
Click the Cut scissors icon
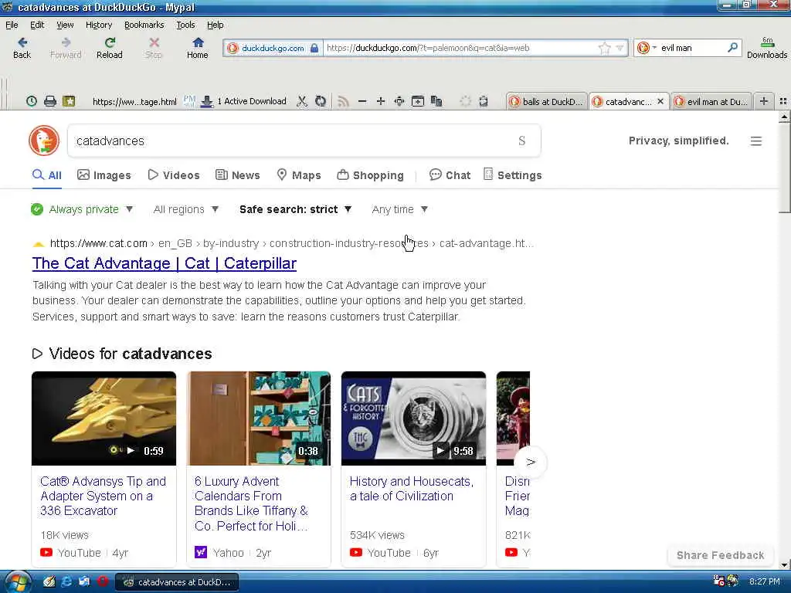[x=302, y=101]
